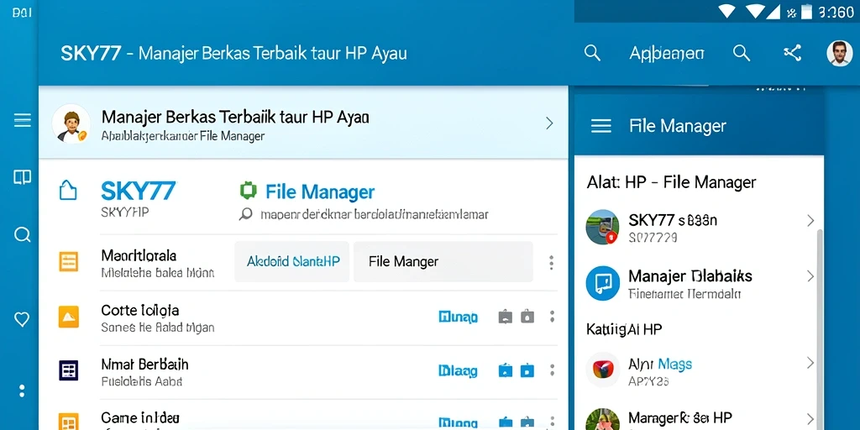This screenshot has width=860, height=430.
Task: Click the Wi-Fi status bar icon
Action: tap(726, 11)
